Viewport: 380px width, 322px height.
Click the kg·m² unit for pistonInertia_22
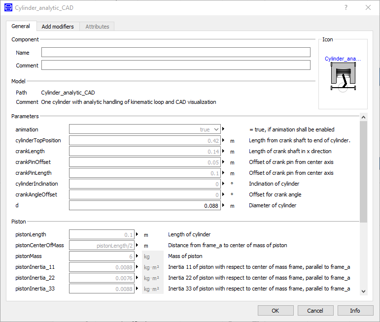(153, 278)
